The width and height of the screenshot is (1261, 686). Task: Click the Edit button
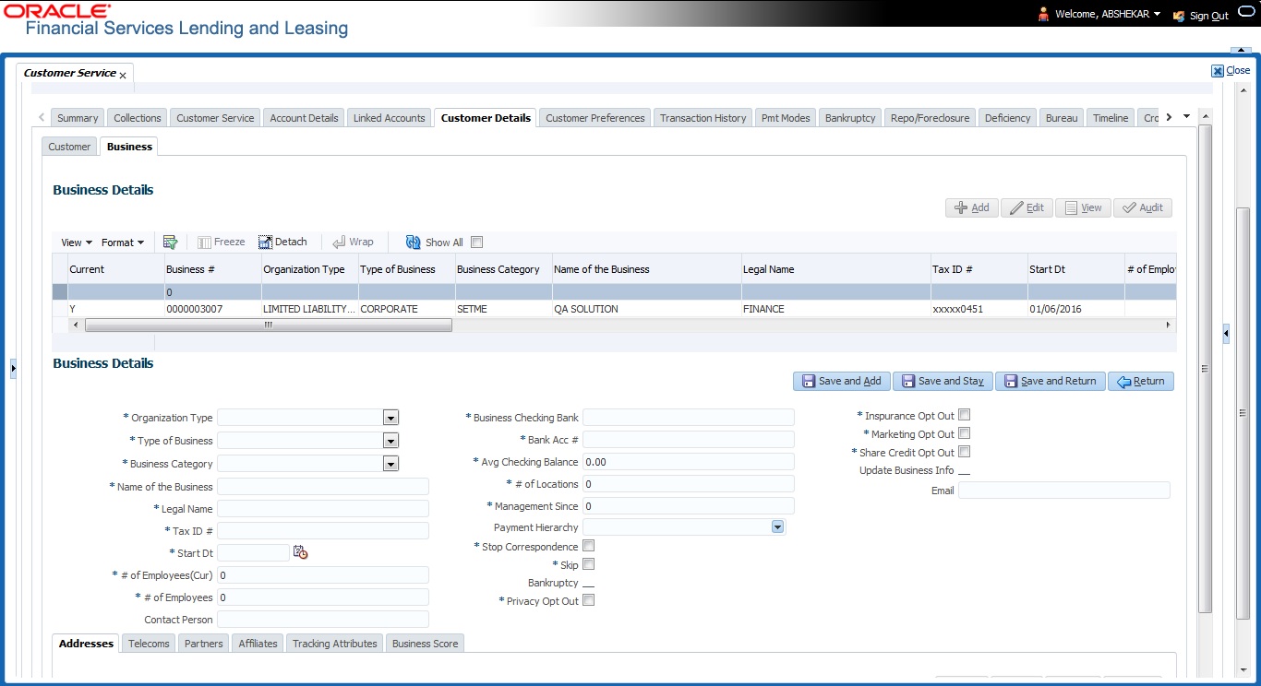tap(1027, 207)
